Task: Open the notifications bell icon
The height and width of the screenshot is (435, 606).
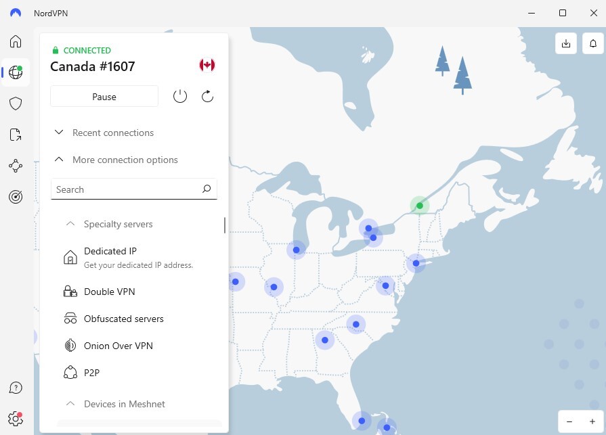Action: 593,43
